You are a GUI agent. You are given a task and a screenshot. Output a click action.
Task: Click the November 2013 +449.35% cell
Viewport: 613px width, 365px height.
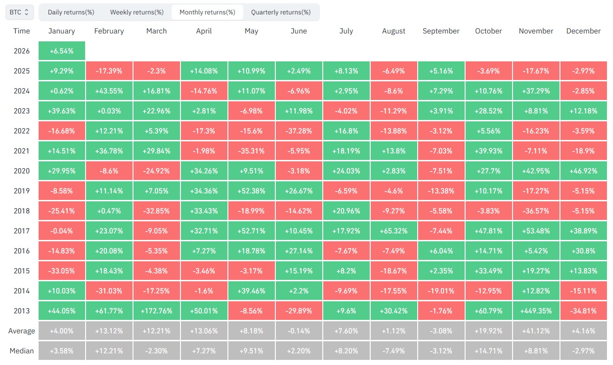pyautogui.click(x=536, y=311)
